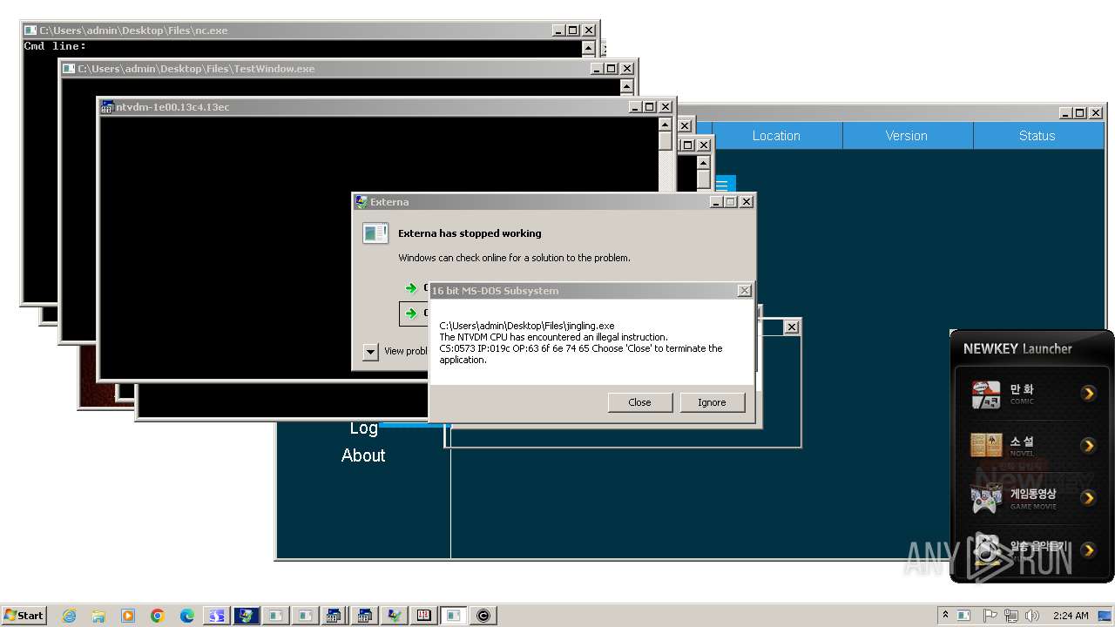This screenshot has width=1115, height=627.
Task: Click the purple app taskbar button after Edge
Action: click(216, 616)
